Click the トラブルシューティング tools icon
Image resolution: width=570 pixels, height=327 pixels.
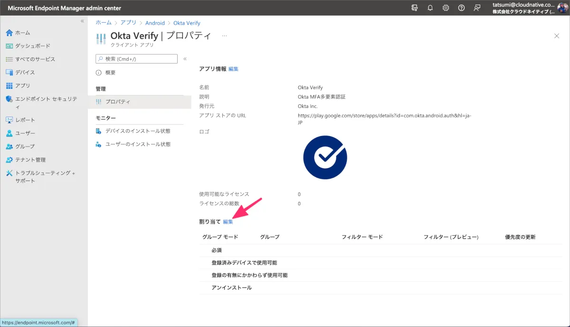[9, 173]
